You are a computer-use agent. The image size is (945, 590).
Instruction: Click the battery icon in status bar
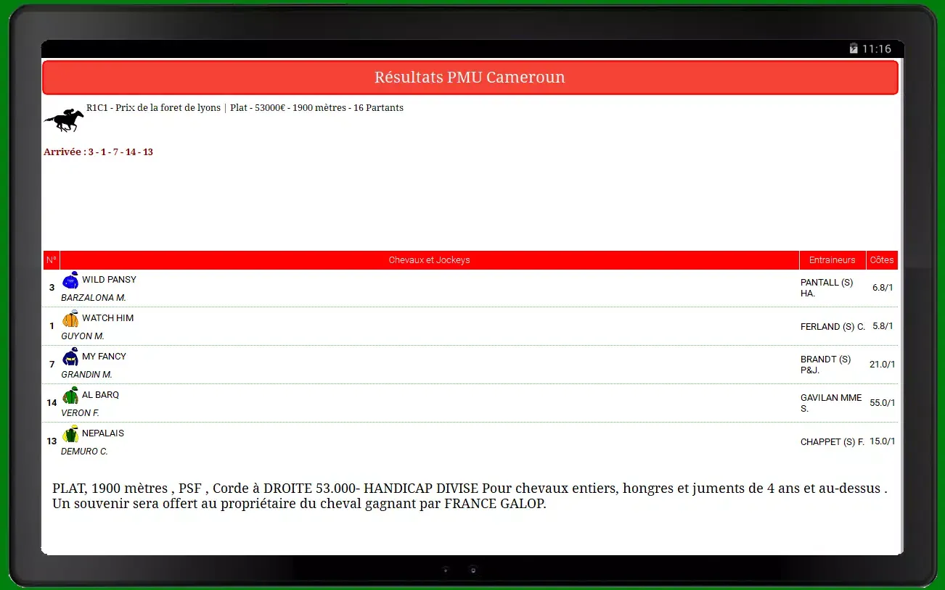pos(854,49)
